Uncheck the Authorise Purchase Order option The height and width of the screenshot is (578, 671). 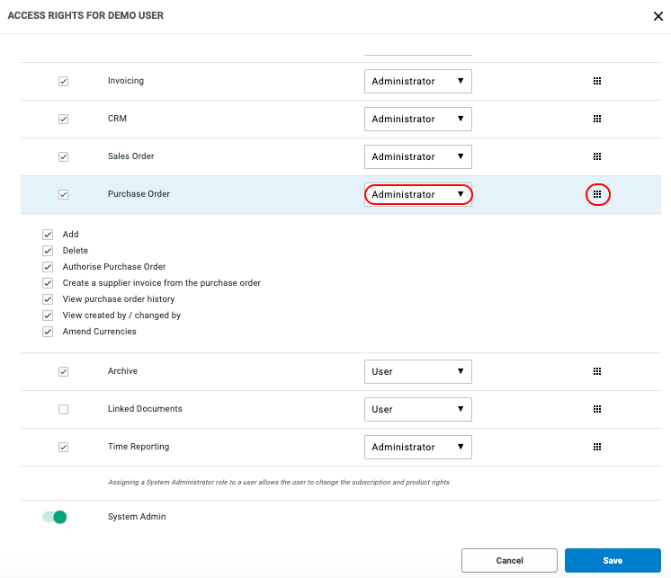[48, 267]
